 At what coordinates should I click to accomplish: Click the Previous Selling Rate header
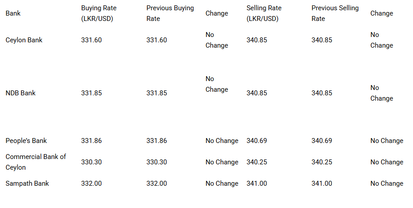click(335, 13)
